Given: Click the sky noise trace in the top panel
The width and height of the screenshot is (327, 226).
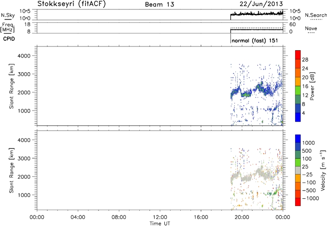Looking at the screenshot, I should [257, 14].
